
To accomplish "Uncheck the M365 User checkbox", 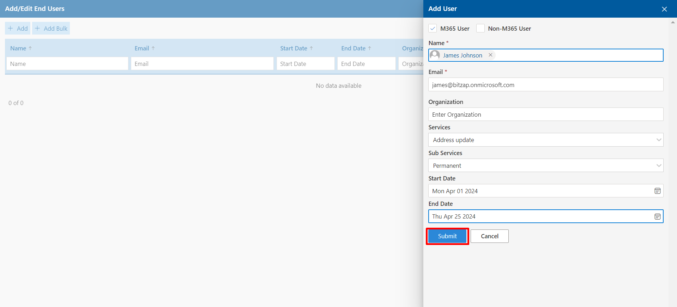I will (x=433, y=29).
